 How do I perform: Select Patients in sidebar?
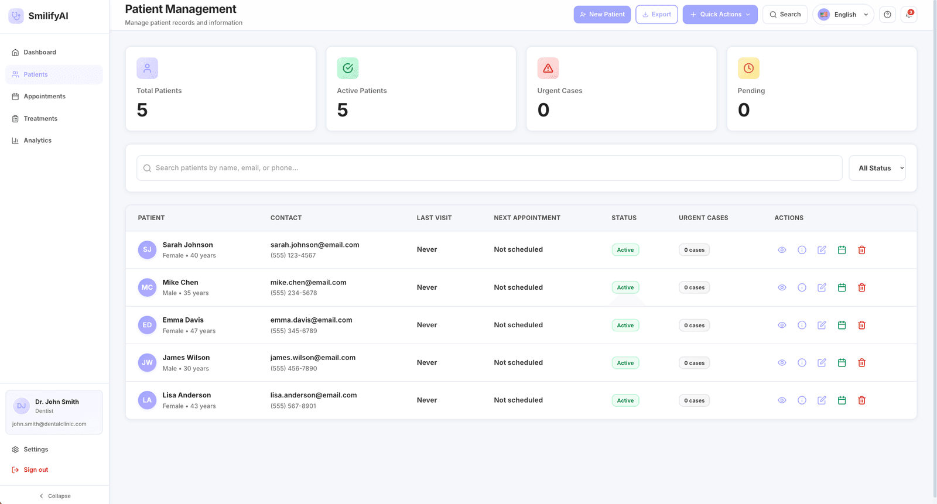point(54,74)
